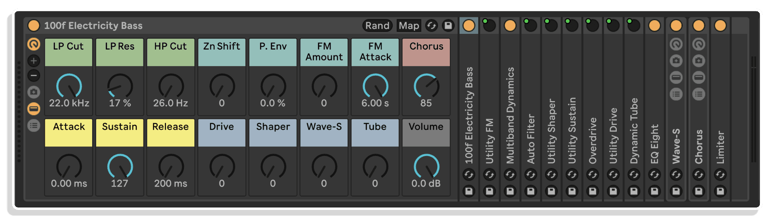Viewport: 776px width, 222px height.
Task: Click the rack header hot-swap icon
Action: [431, 26]
